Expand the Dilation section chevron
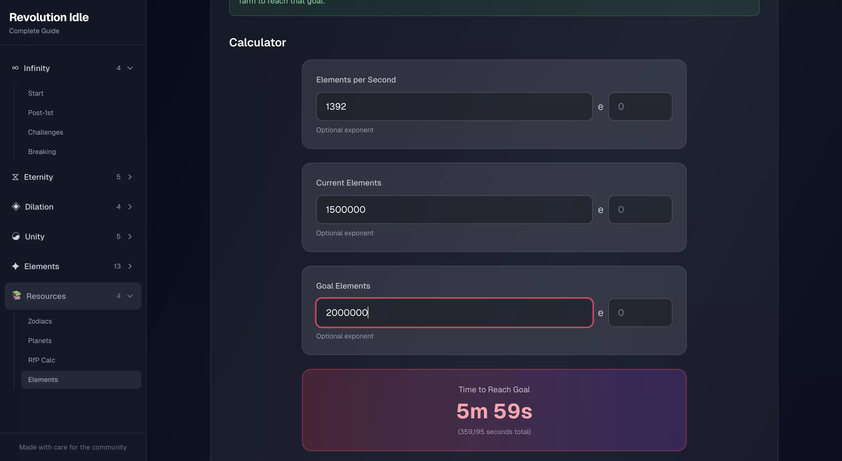 coord(130,207)
